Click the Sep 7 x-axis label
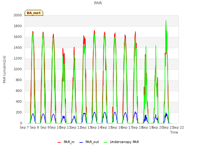The width and height of the screenshot is (197, 148). tap(24, 127)
